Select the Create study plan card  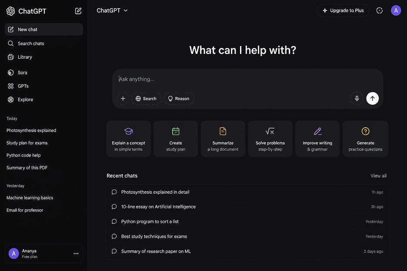click(x=176, y=139)
